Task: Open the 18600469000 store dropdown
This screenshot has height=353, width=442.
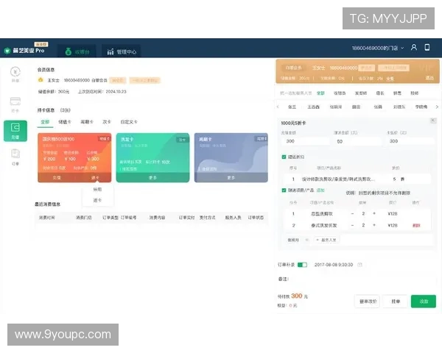Action: [378, 48]
